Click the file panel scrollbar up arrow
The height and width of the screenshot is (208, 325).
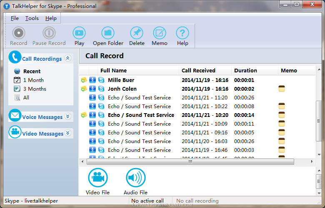click(x=319, y=170)
